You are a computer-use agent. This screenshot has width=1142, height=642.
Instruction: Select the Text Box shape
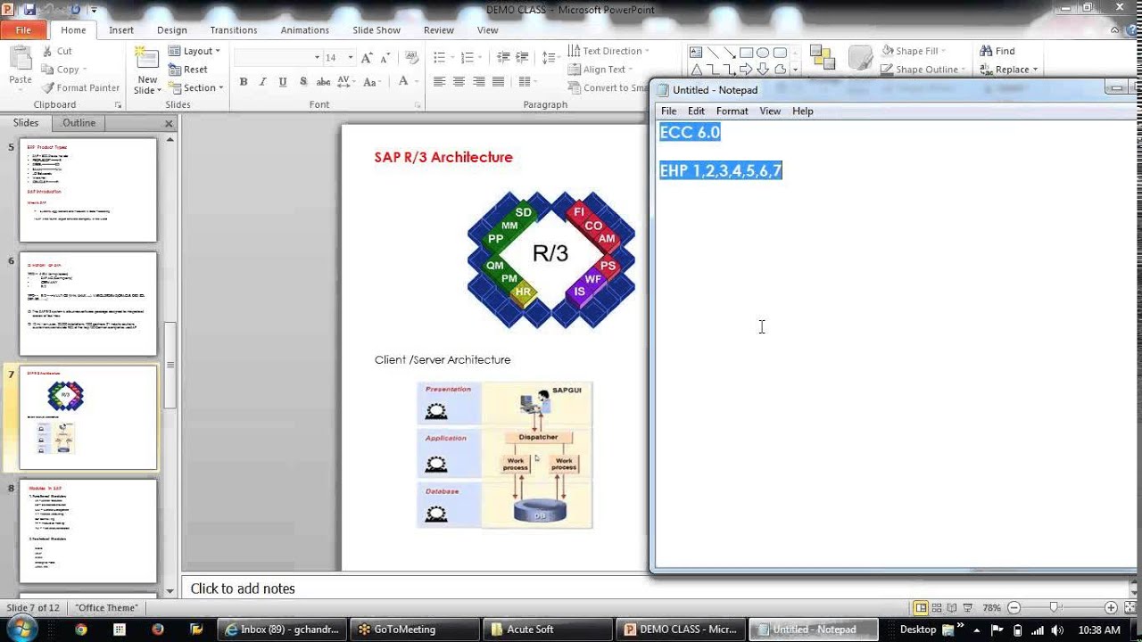(x=696, y=52)
